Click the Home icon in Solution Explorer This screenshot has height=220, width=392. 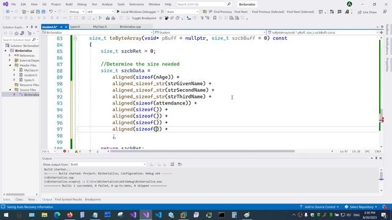pyautogui.click(x=17, y=33)
